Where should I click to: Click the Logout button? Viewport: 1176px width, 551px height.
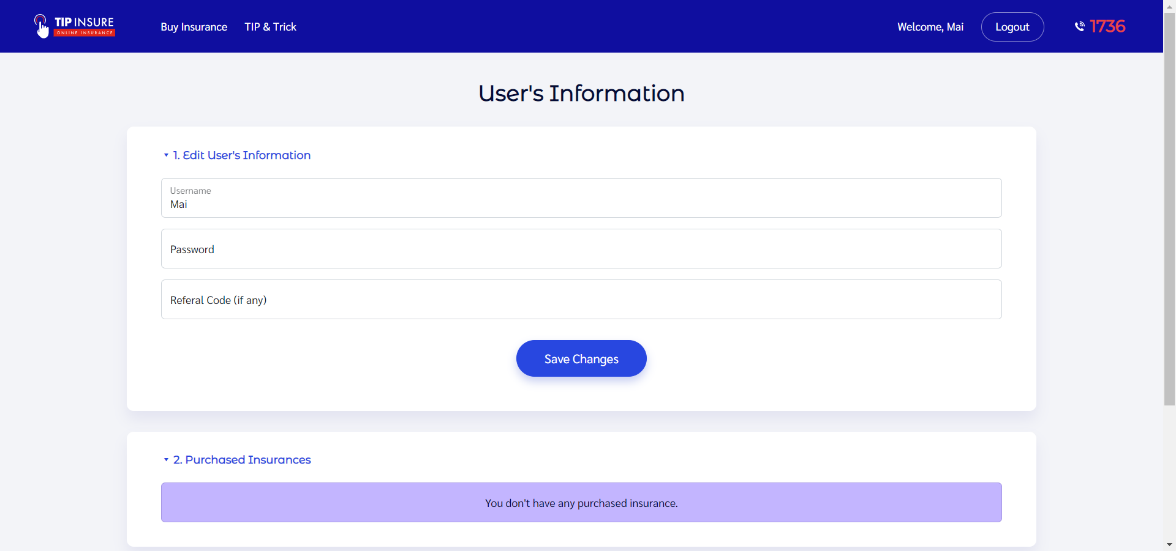coord(1012,27)
